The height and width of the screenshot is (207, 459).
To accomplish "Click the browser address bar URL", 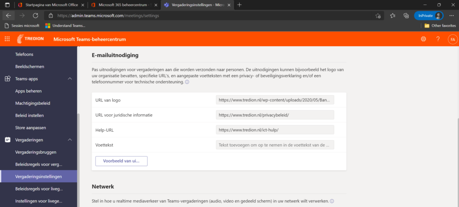I will pos(108,16).
